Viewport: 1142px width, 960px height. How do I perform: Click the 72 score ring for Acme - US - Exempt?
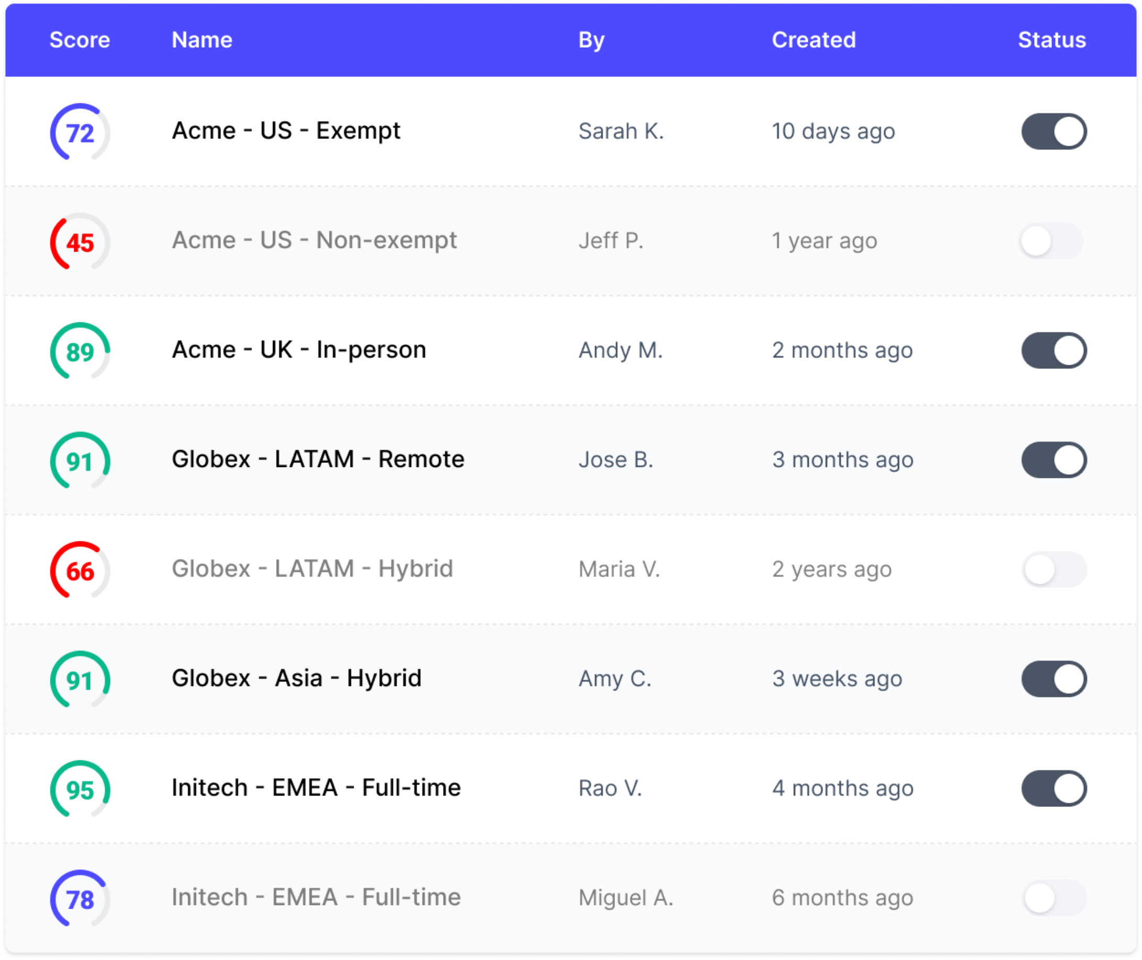[80, 132]
